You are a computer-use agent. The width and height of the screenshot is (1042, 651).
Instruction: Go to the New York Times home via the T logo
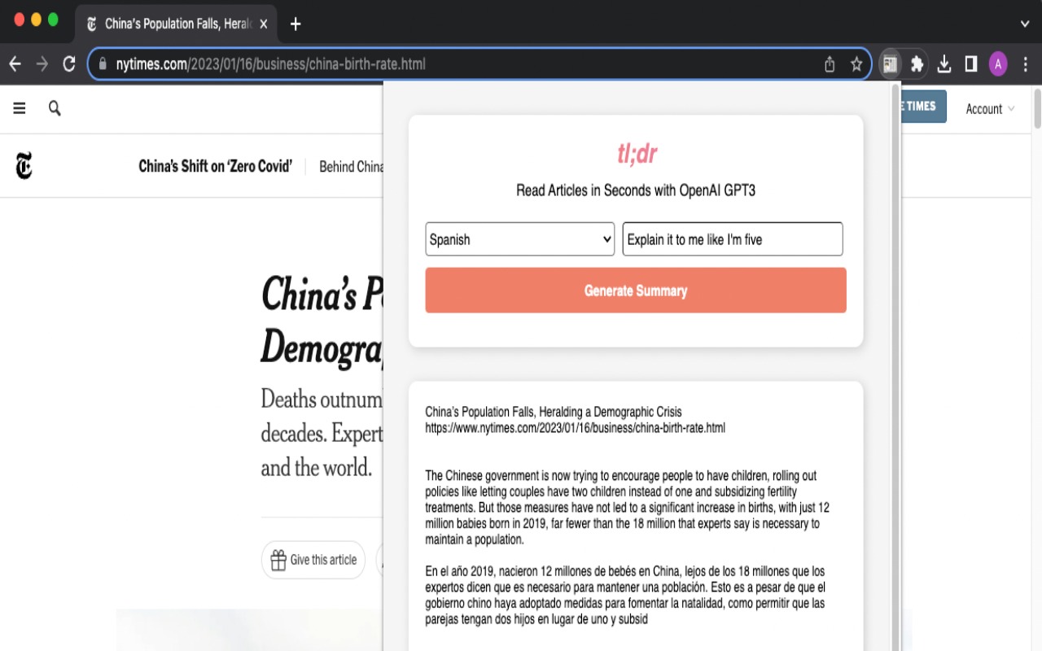point(24,166)
